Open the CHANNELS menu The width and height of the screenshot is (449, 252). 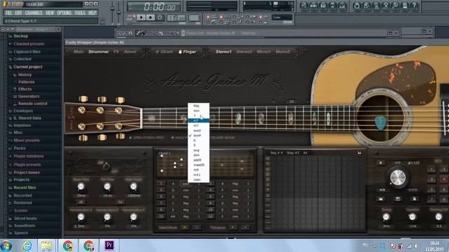[x=34, y=13]
